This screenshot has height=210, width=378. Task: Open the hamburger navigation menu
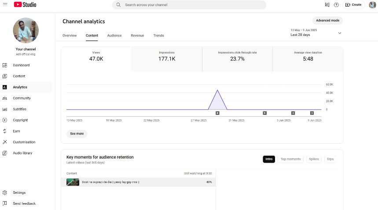tap(5, 4)
